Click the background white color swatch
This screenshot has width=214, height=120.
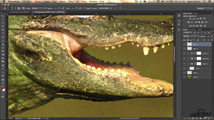(4, 90)
